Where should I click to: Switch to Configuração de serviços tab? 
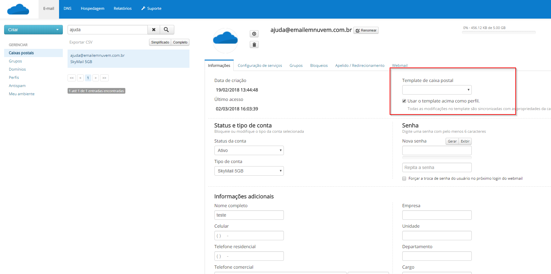[260, 66]
